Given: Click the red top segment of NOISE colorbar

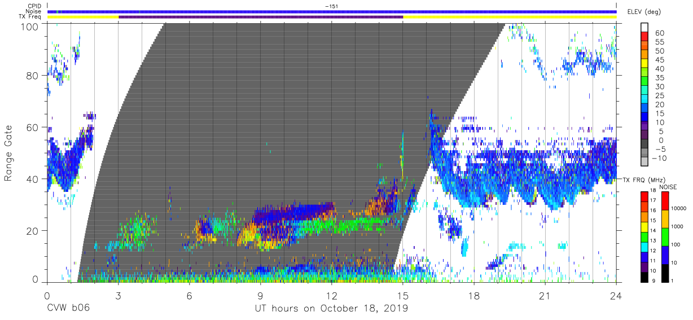Looking at the screenshot, I should pyautogui.click(x=665, y=201).
